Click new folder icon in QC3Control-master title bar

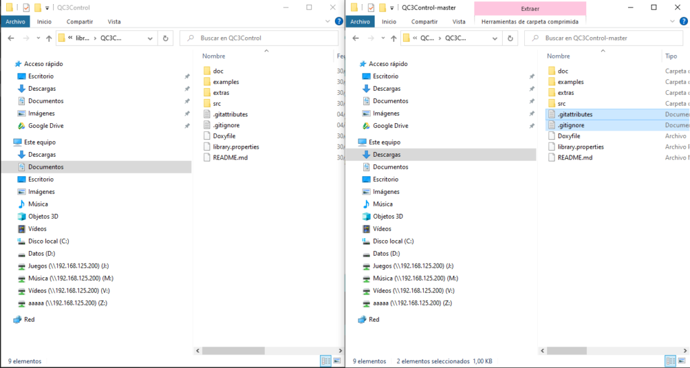click(x=383, y=8)
